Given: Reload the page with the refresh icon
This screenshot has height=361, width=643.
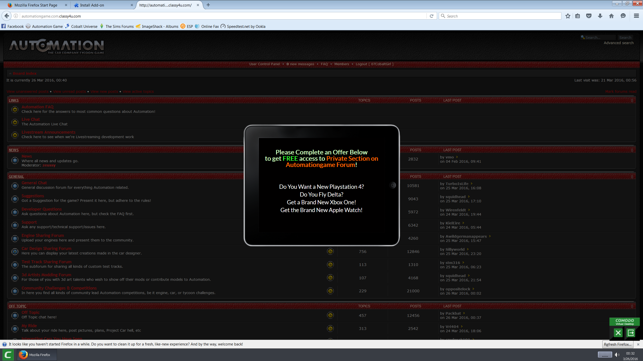Looking at the screenshot, I should click(432, 16).
